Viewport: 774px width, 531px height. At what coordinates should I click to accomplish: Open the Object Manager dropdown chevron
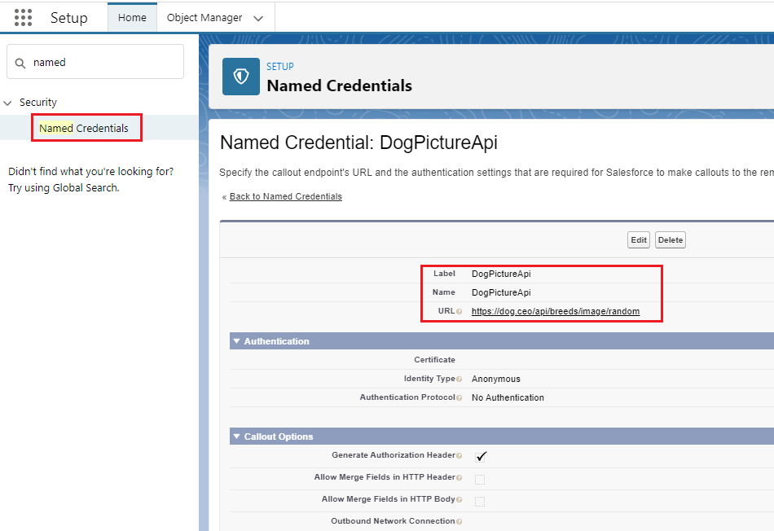(x=258, y=16)
